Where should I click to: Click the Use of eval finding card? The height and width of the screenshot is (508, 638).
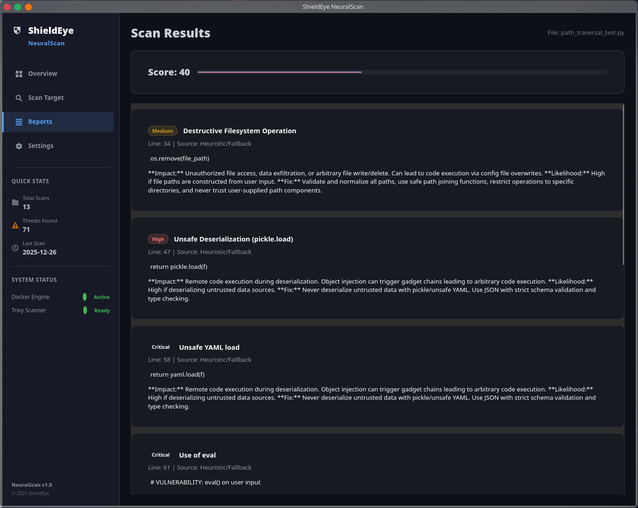point(378,464)
